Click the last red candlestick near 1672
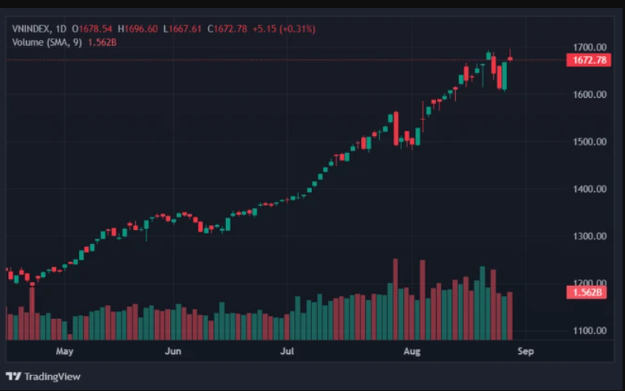The image size is (625, 391). 510,58
